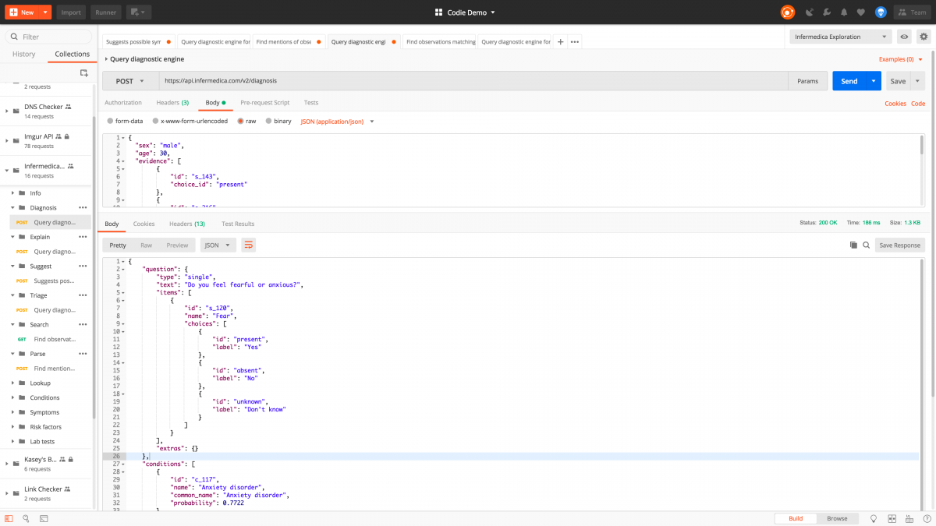Click the request URL field
The width and height of the screenshot is (936, 526).
473,81
